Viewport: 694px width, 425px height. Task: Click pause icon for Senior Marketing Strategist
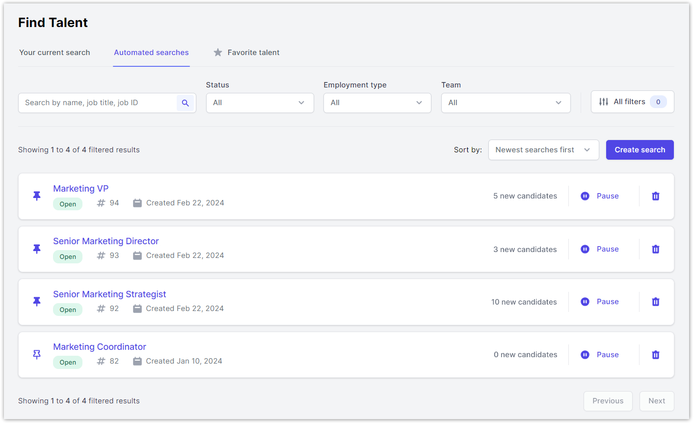click(x=585, y=302)
